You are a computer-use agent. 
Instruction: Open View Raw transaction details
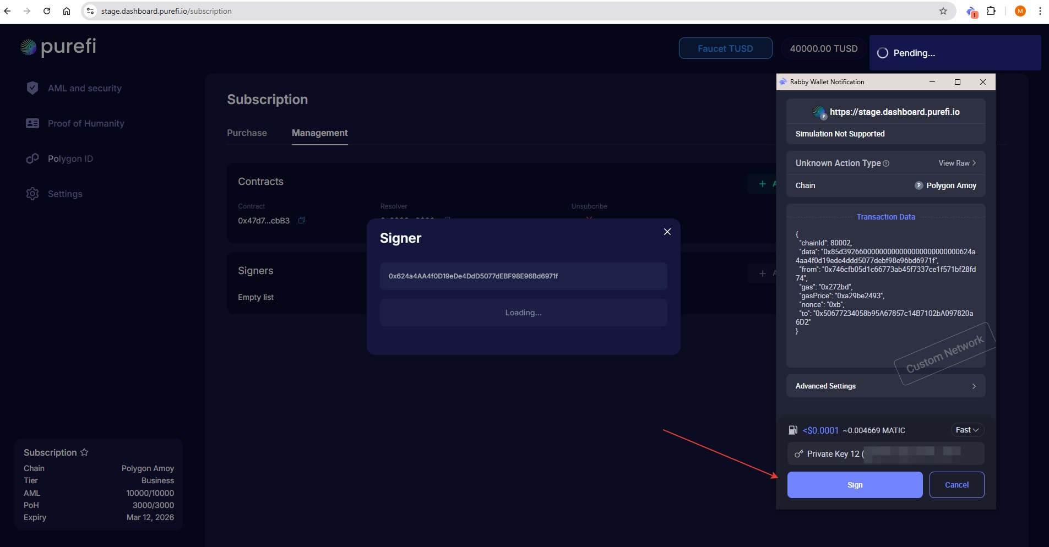tap(957, 163)
